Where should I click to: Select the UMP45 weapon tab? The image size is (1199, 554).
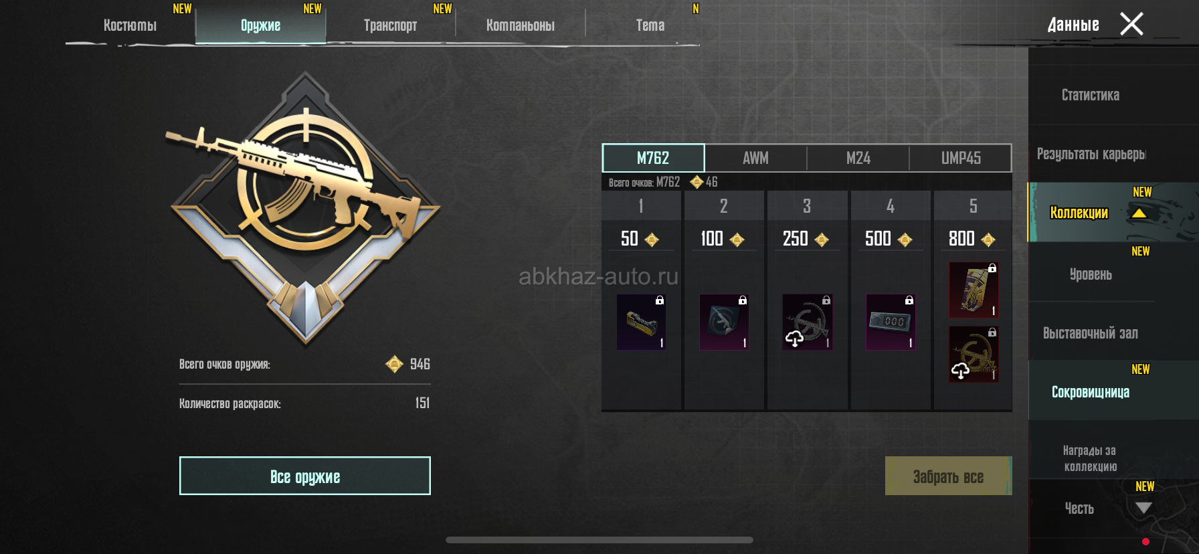click(x=960, y=158)
